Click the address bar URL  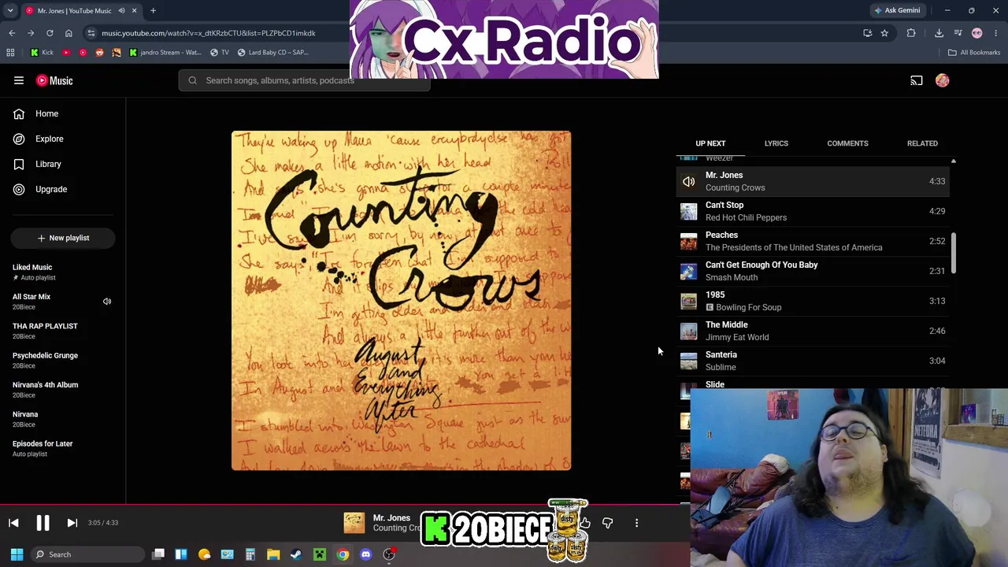click(x=209, y=33)
